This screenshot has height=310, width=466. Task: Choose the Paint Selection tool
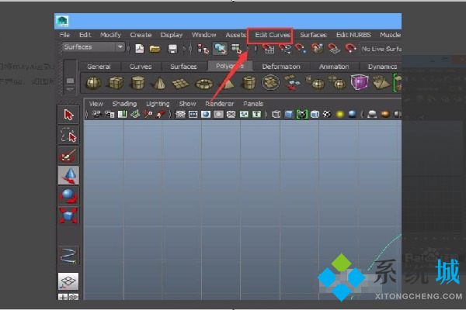tap(68, 155)
